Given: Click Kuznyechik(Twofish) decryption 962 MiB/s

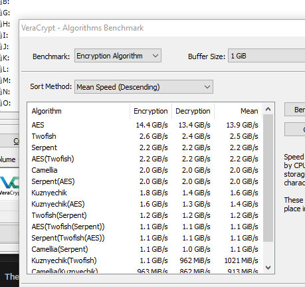Looking at the screenshot, I should 195,260.
